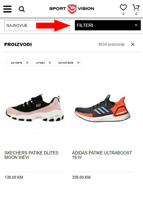Image resolution: width=143 pixels, height=210 pixels.
Task: Click the unisex filter label
Action: point(40,63)
